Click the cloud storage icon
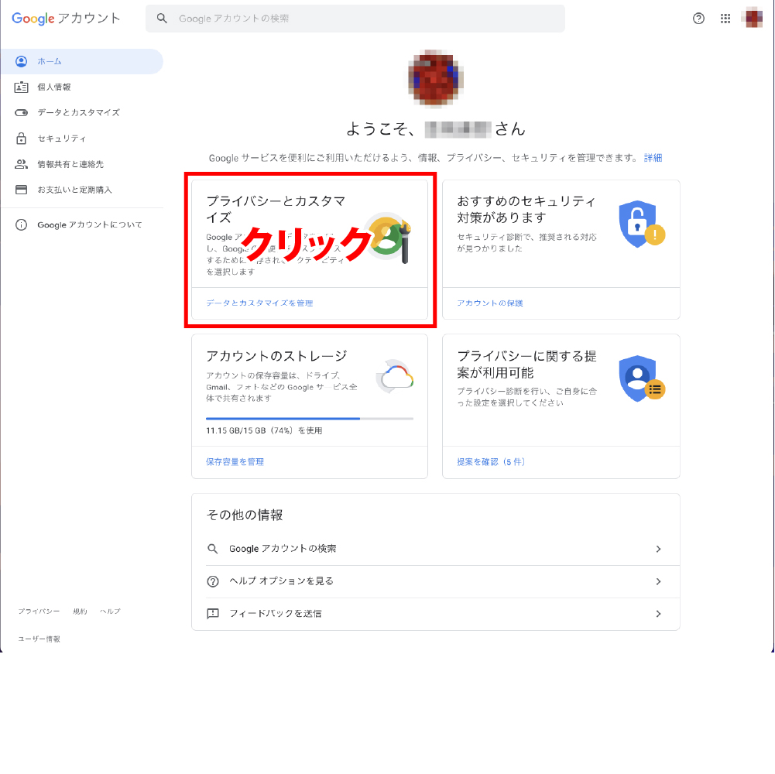Image resolution: width=775 pixels, height=774 pixels. [x=396, y=377]
